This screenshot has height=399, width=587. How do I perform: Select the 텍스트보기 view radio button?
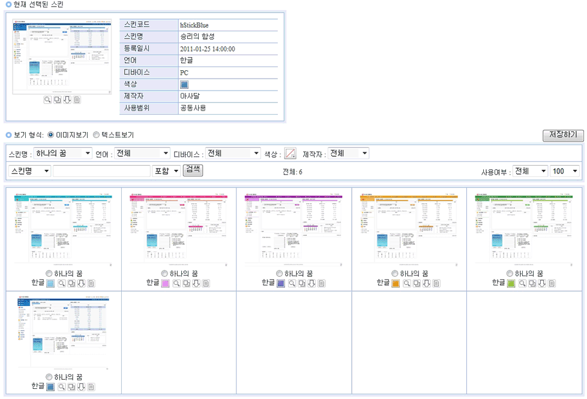(96, 135)
